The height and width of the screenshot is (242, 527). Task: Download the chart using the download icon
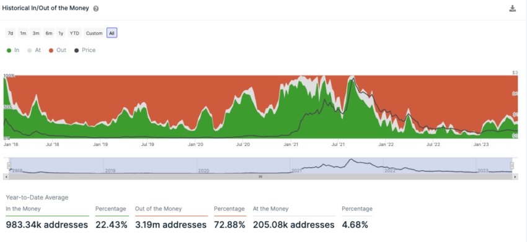point(512,9)
